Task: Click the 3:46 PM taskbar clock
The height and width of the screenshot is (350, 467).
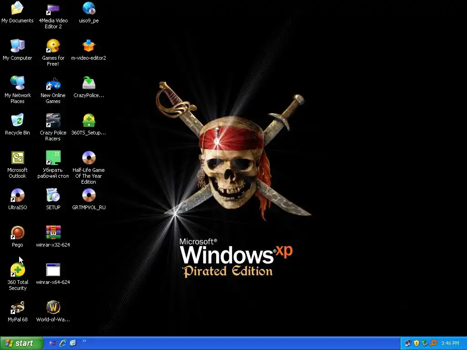Action: pyautogui.click(x=450, y=344)
